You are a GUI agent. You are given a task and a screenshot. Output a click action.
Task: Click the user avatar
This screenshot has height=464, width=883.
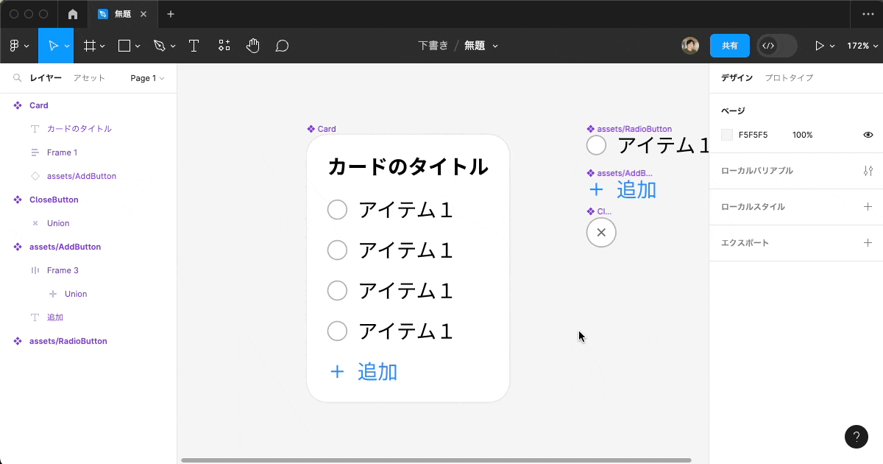click(x=690, y=46)
